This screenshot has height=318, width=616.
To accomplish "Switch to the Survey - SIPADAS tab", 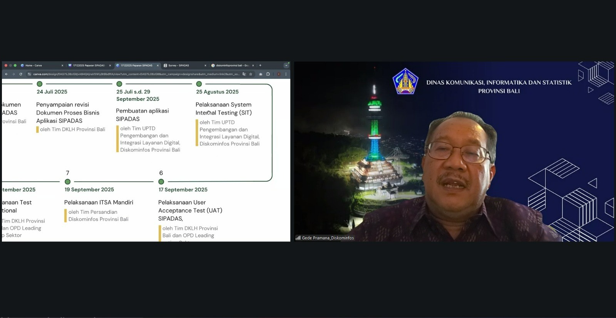I will pos(179,65).
